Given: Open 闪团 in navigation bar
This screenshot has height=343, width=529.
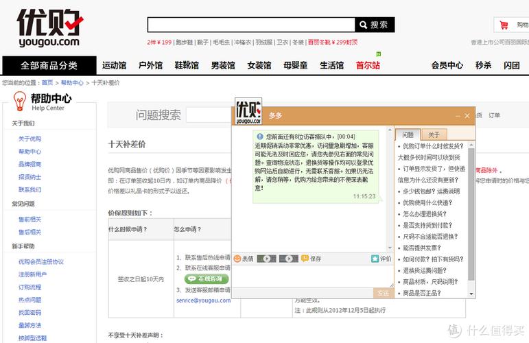Looking at the screenshot, I should [511, 65].
